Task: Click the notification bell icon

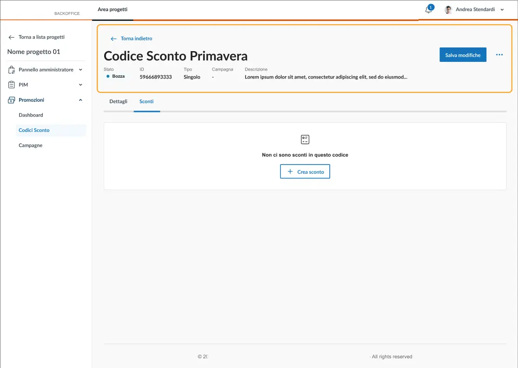Action: click(x=428, y=10)
